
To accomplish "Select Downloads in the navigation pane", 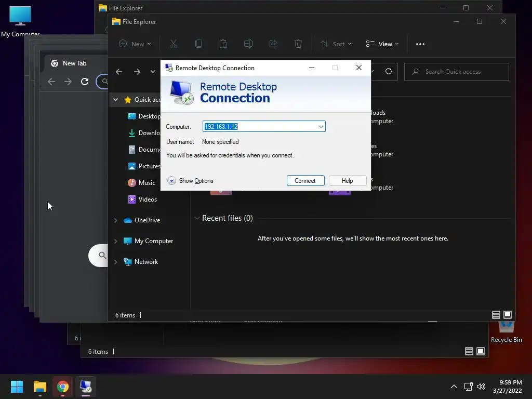I will click(x=143, y=132).
